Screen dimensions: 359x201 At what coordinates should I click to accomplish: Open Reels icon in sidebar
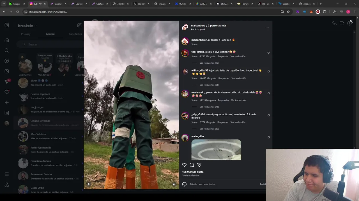tap(7, 71)
